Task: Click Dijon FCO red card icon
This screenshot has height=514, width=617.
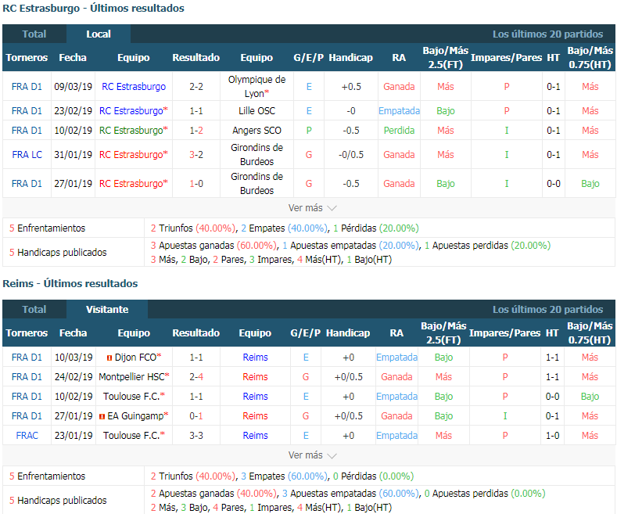Action: pyautogui.click(x=109, y=358)
